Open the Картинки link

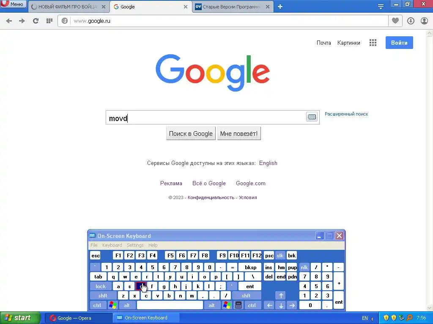coord(349,43)
